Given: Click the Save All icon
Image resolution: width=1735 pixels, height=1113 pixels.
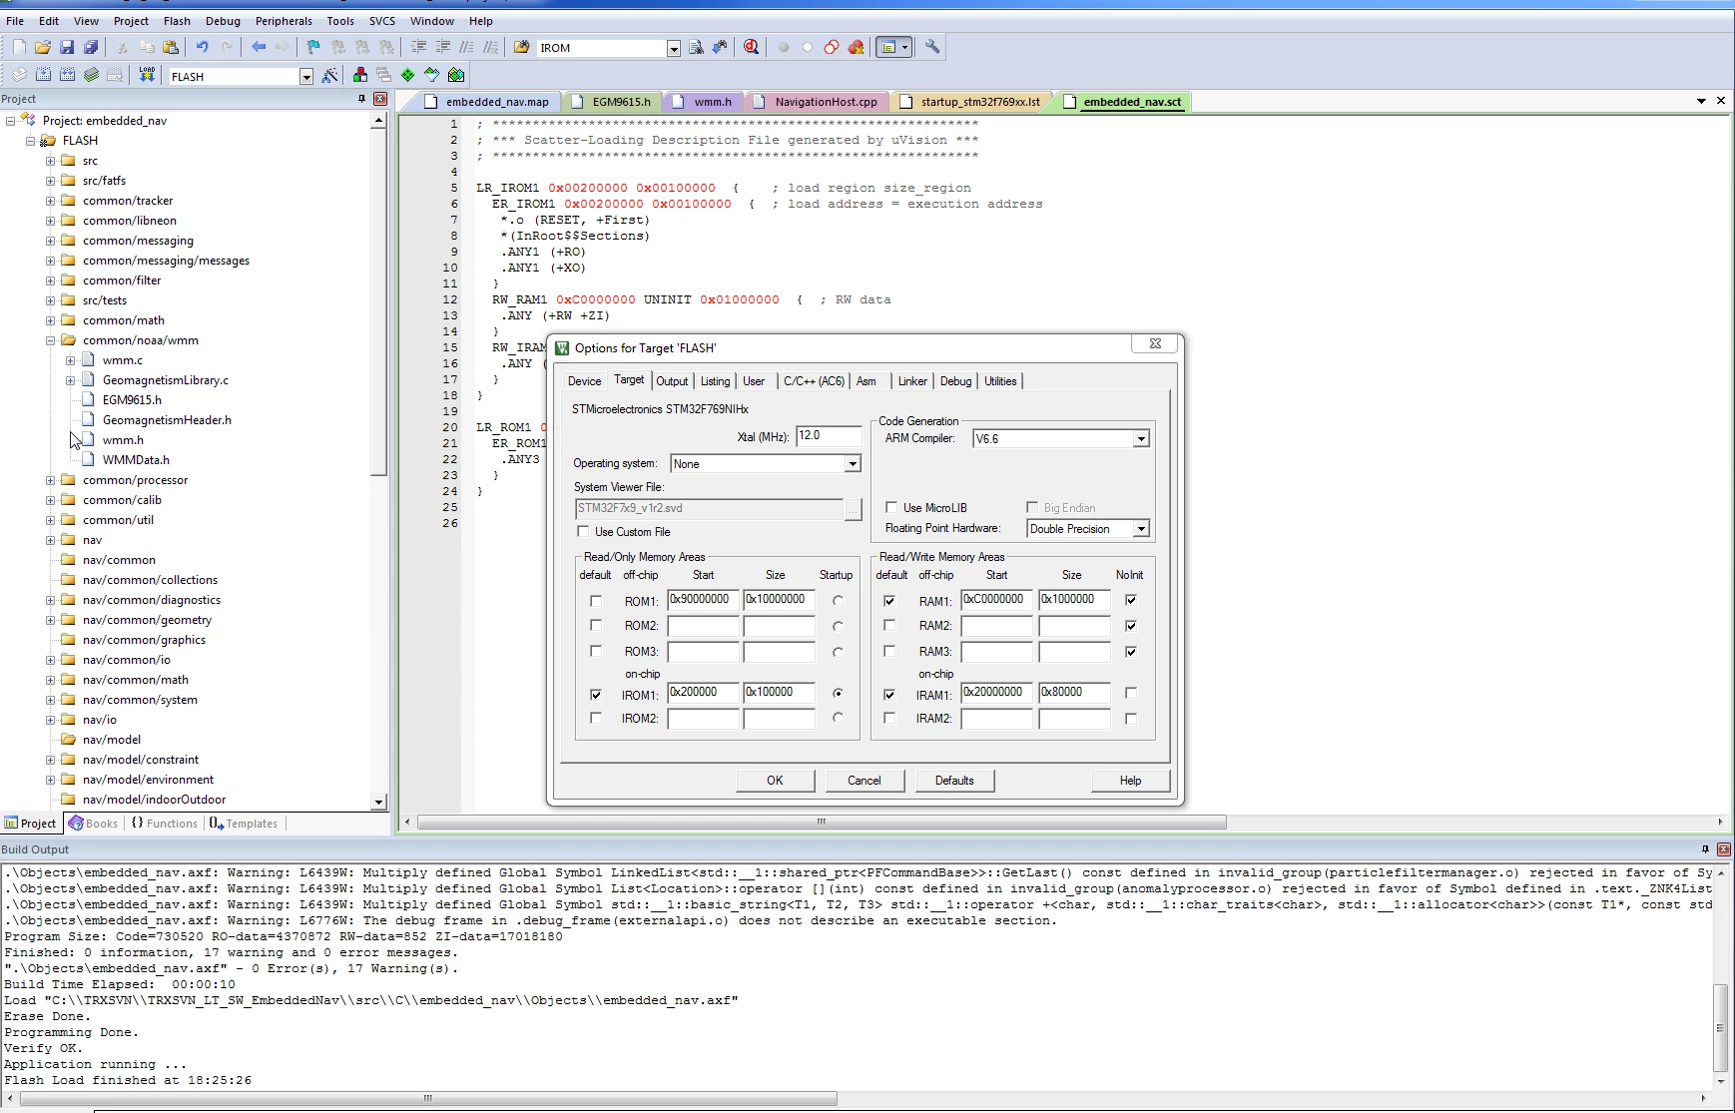Looking at the screenshot, I should 91,47.
